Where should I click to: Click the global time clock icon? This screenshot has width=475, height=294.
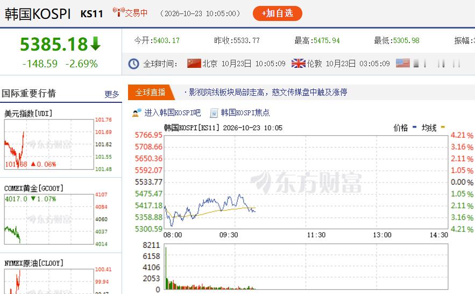pos(133,64)
